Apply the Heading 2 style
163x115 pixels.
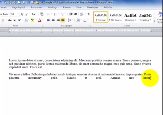(x=145, y=17)
